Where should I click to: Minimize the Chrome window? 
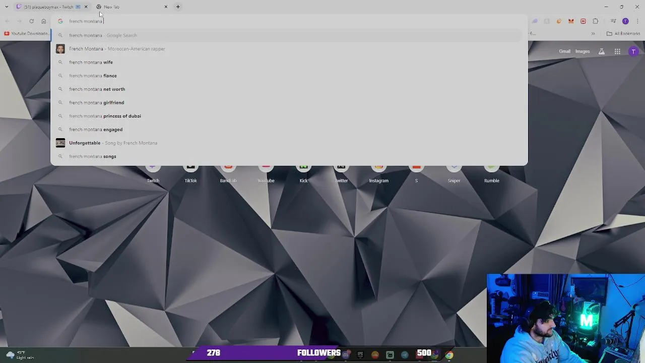tap(606, 7)
